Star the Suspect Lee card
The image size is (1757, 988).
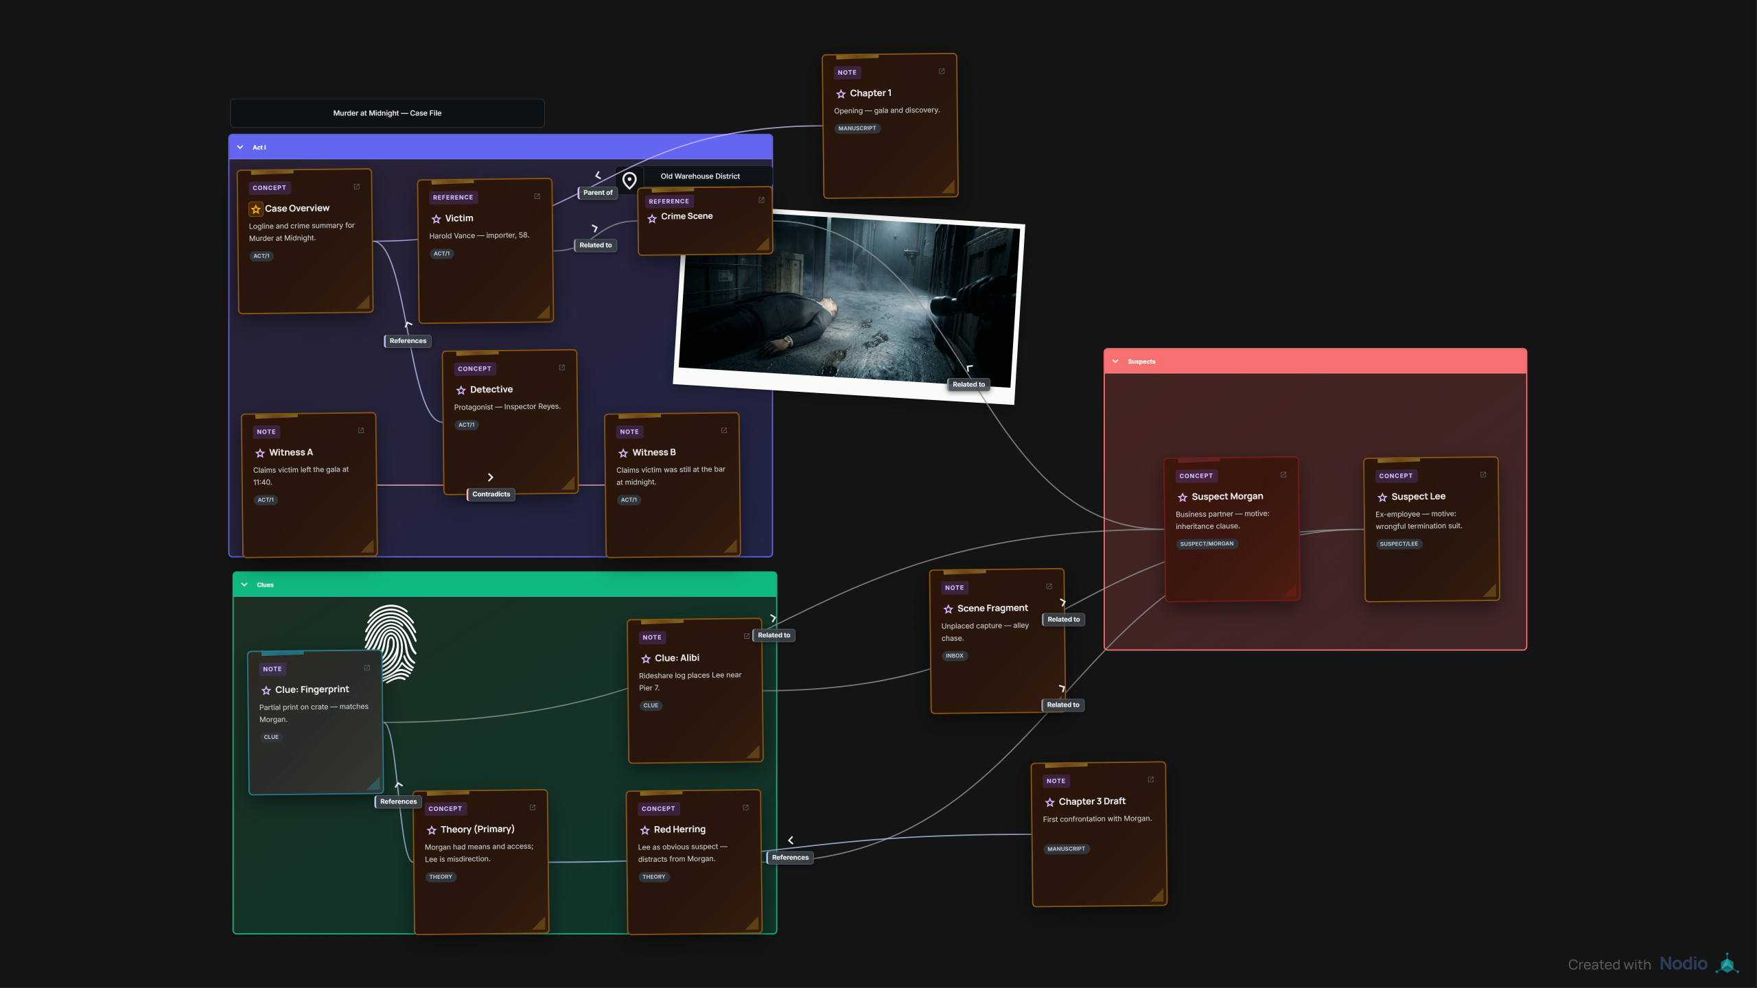[1382, 497]
